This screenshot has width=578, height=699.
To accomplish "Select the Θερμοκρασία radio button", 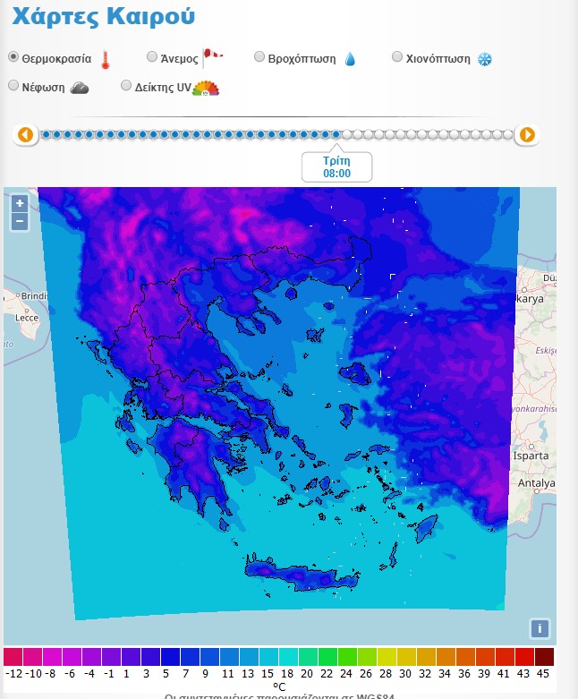I will (13, 57).
